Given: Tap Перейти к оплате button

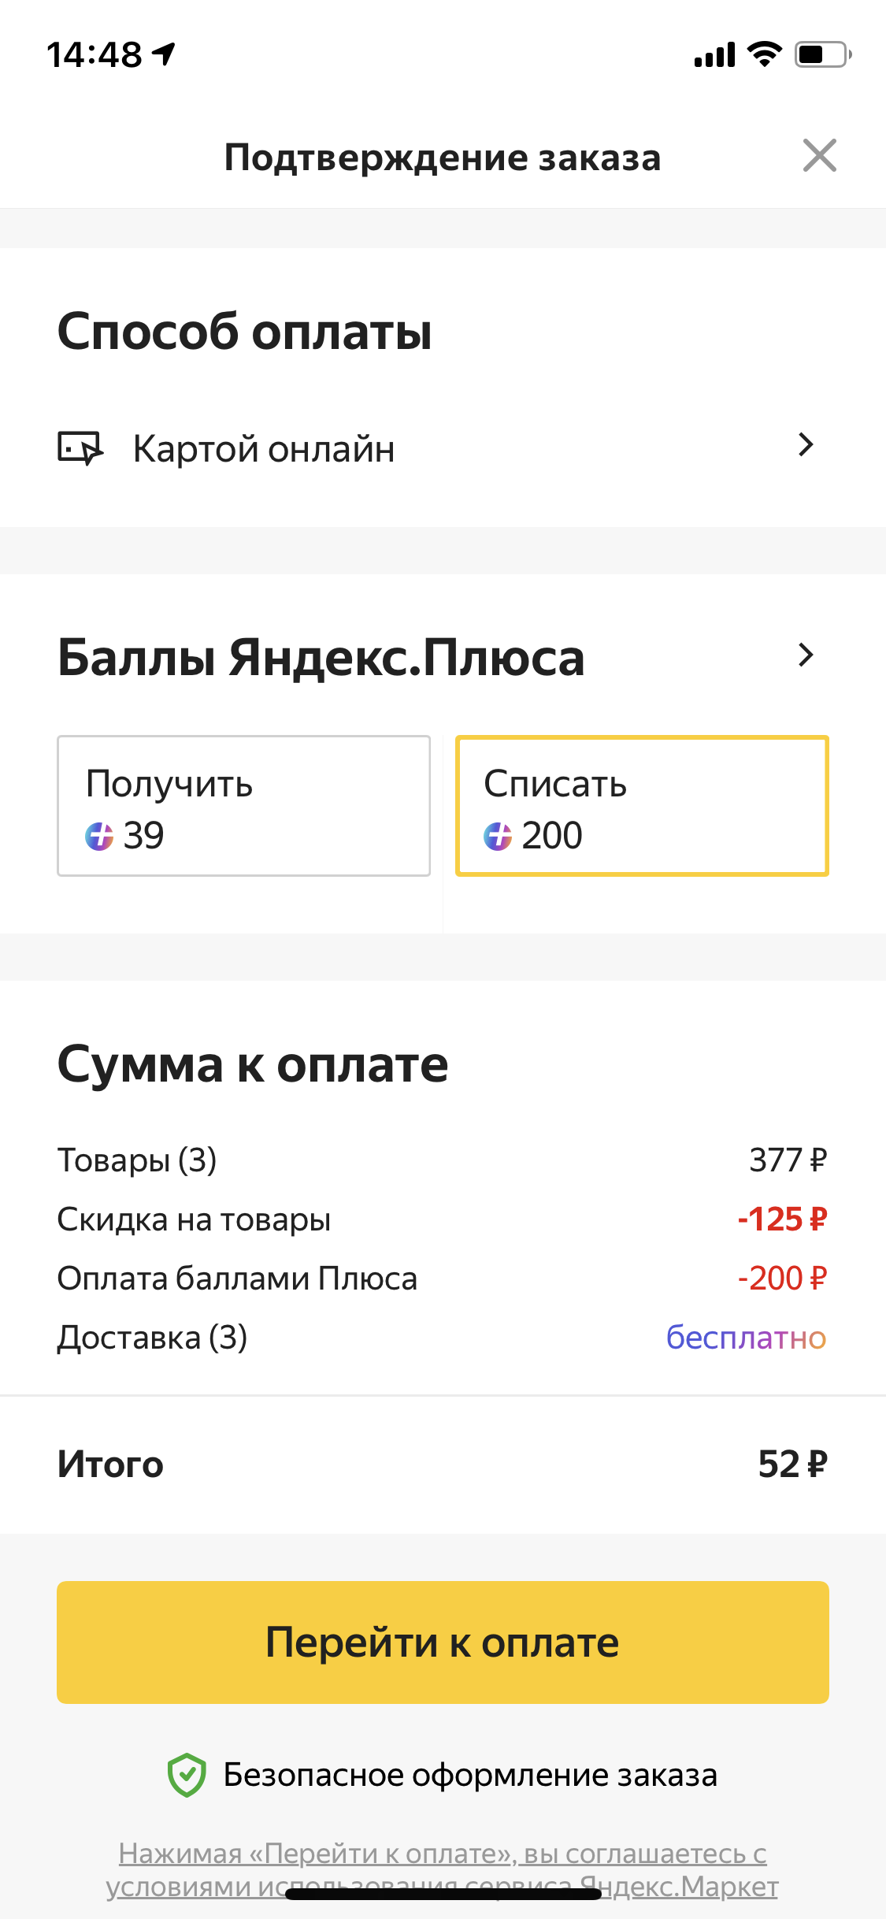Looking at the screenshot, I should click(x=443, y=1642).
